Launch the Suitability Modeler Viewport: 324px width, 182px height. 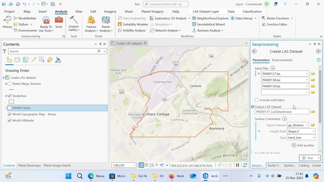(133, 24)
